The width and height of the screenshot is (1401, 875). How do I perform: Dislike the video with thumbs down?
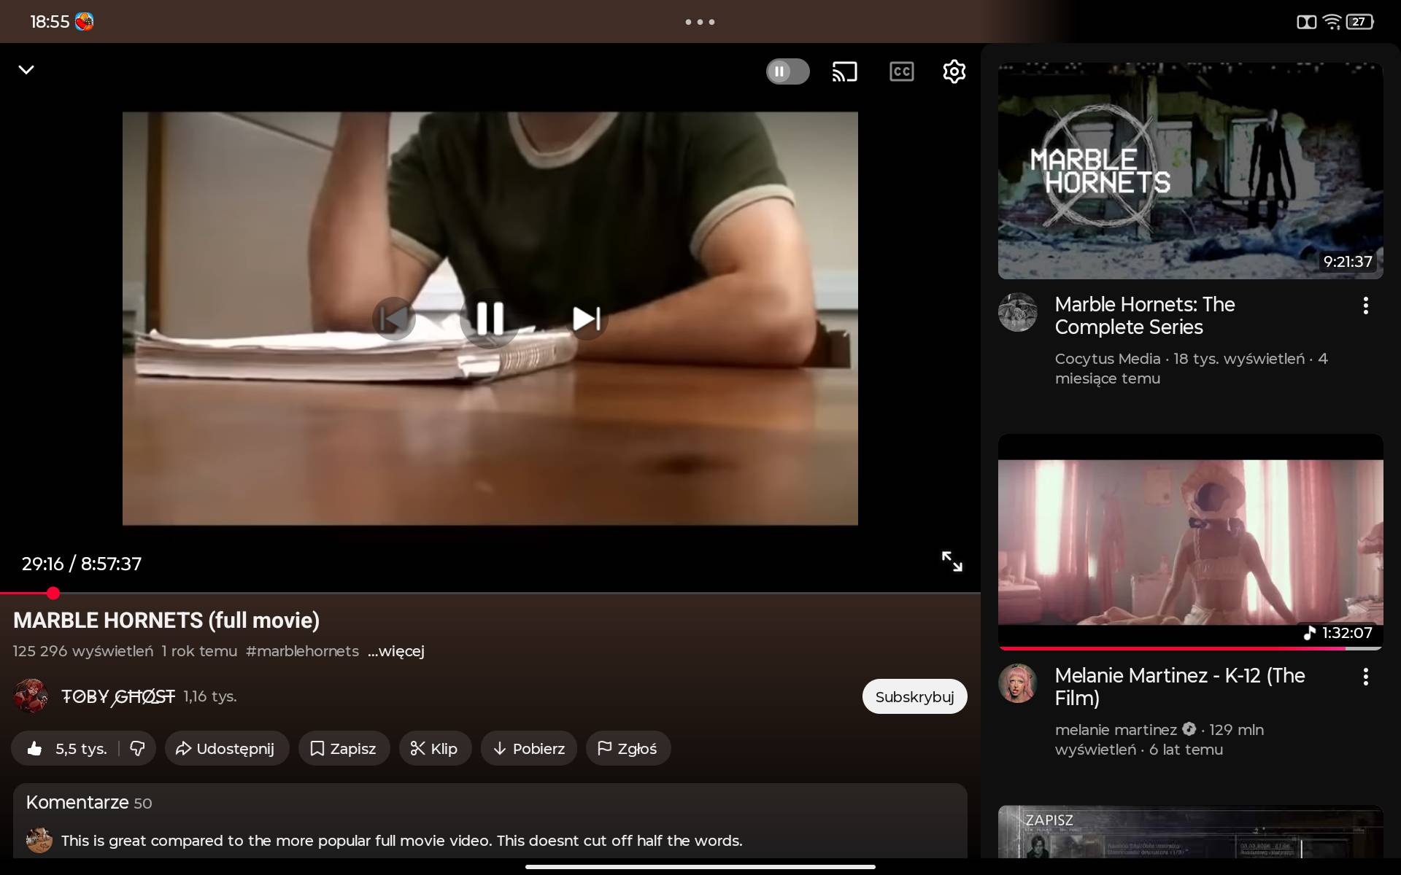(137, 748)
